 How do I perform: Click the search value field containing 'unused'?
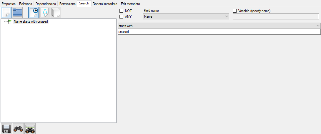[x=219, y=32]
